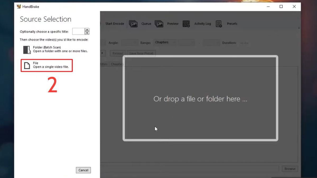This screenshot has height=178, width=317.
Task: Maximize the HandBrake window
Action: (281, 7)
